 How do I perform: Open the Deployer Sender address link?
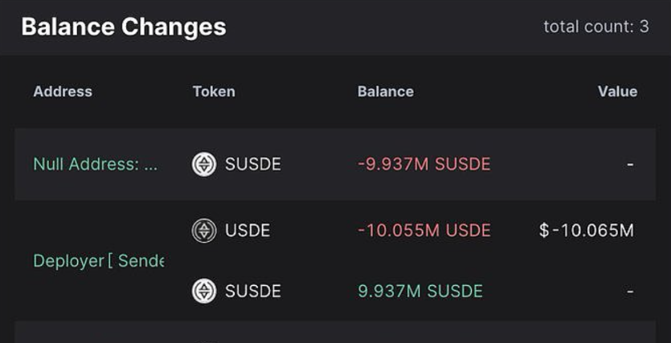point(98,261)
